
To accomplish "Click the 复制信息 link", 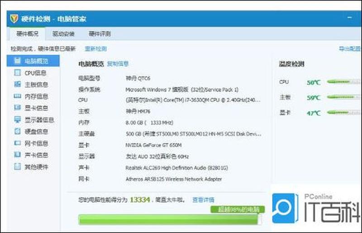I will [118, 64].
